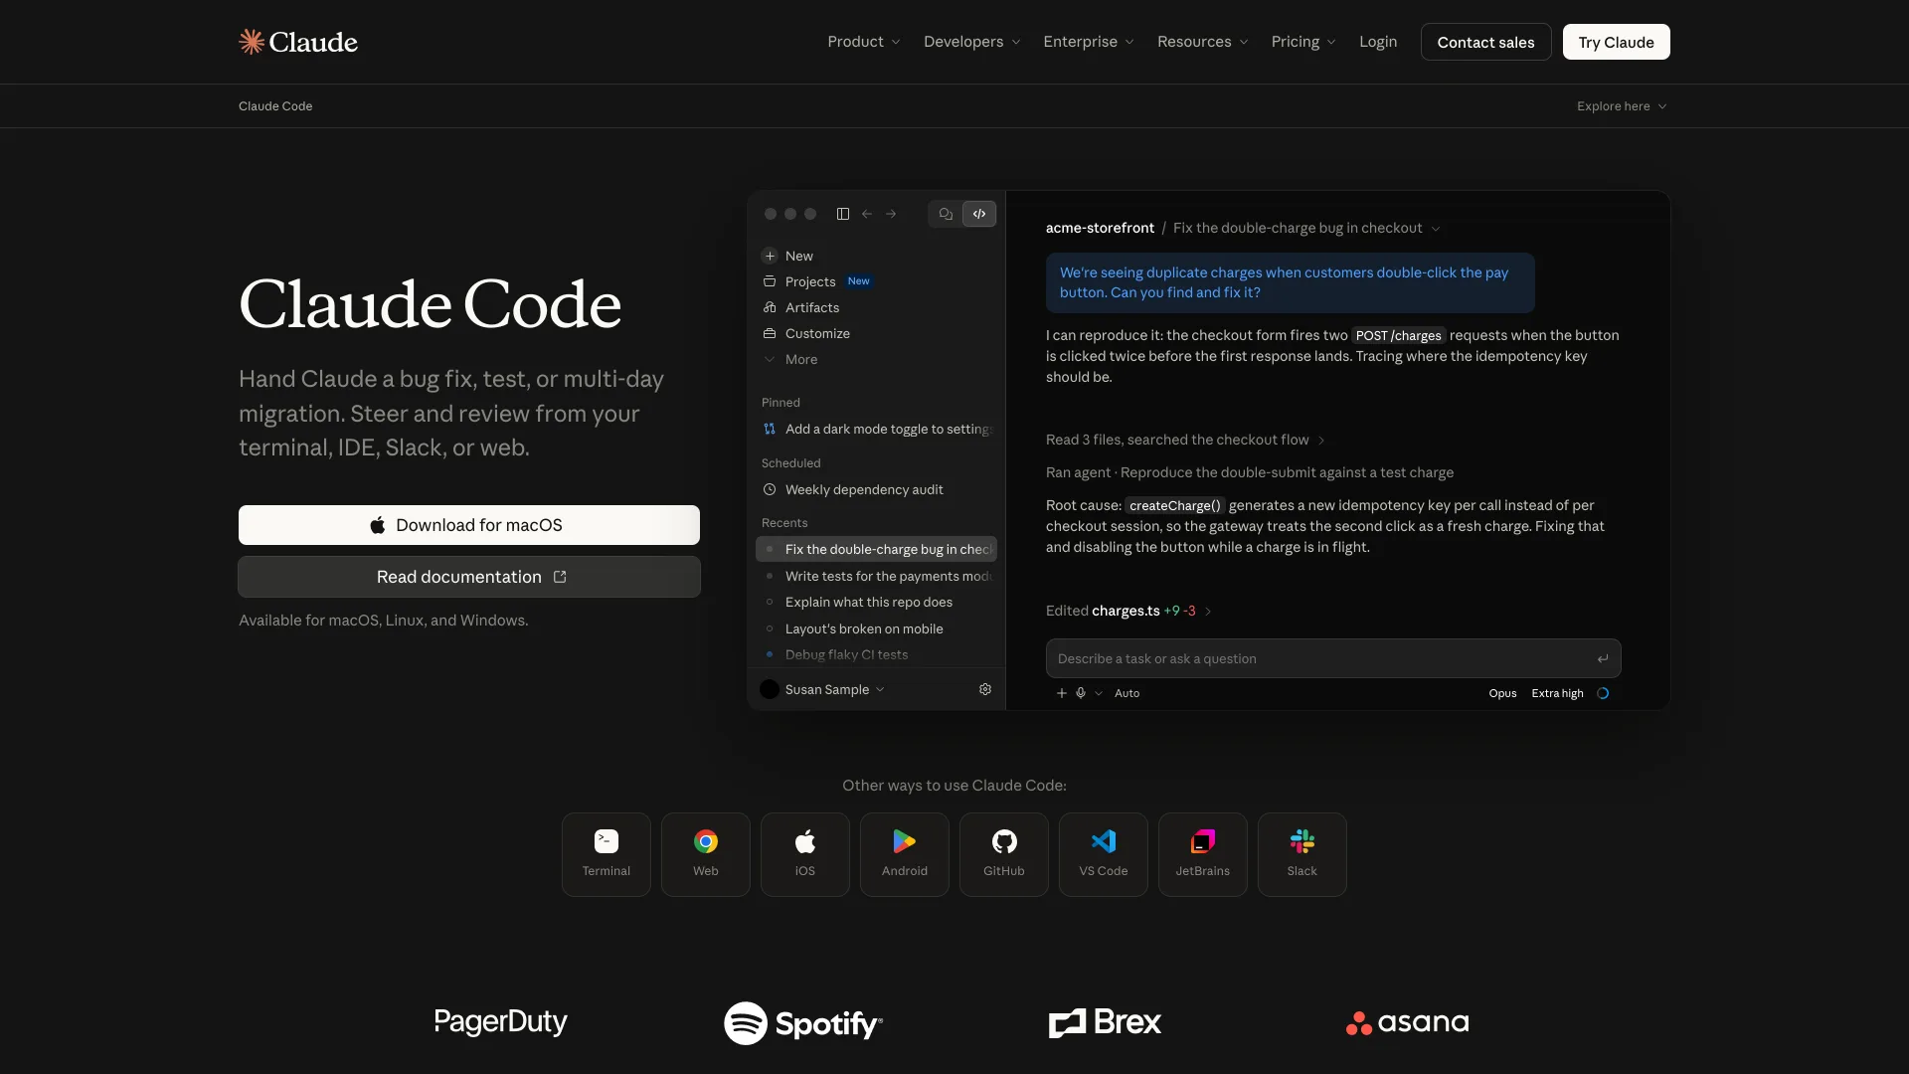This screenshot has height=1074, width=1909.
Task: Expand the Developers menu
Action: tap(971, 42)
